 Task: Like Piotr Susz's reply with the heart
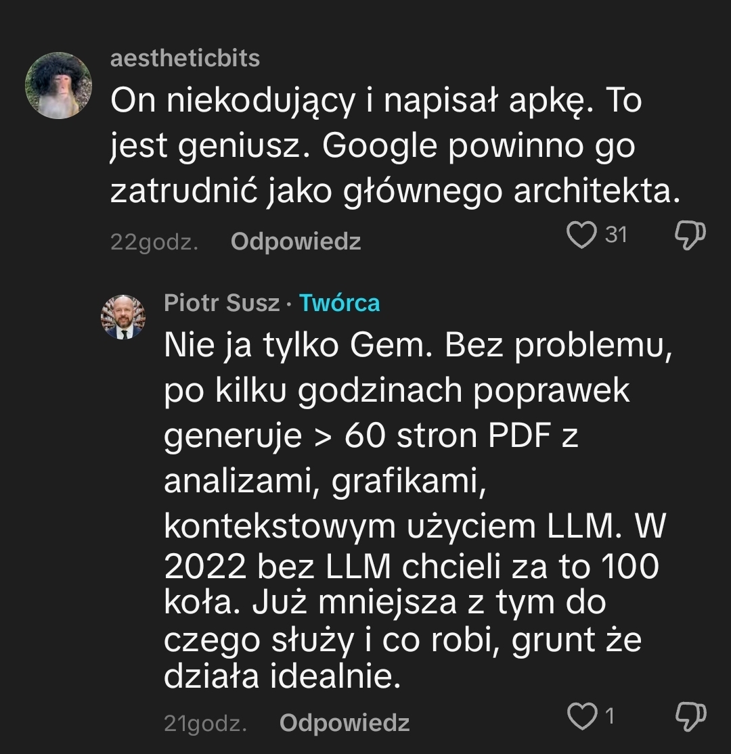[x=583, y=717]
